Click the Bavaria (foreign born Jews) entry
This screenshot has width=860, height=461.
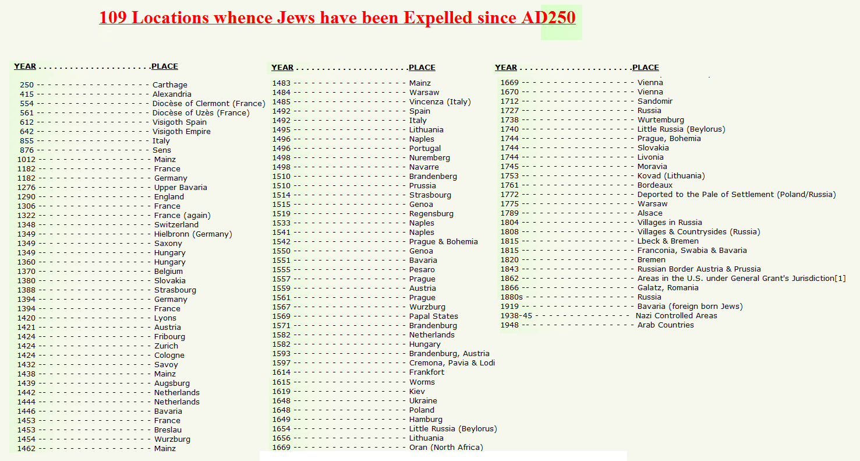coord(690,307)
